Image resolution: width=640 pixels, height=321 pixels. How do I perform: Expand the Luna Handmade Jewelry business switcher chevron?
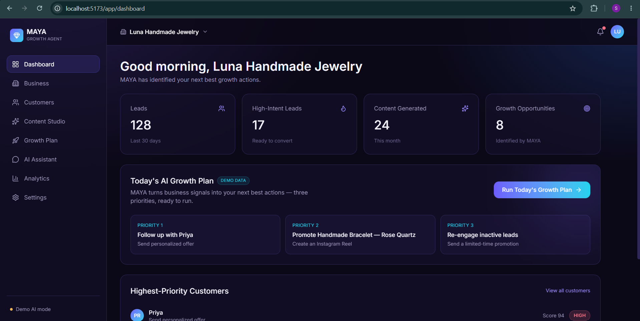point(205,32)
